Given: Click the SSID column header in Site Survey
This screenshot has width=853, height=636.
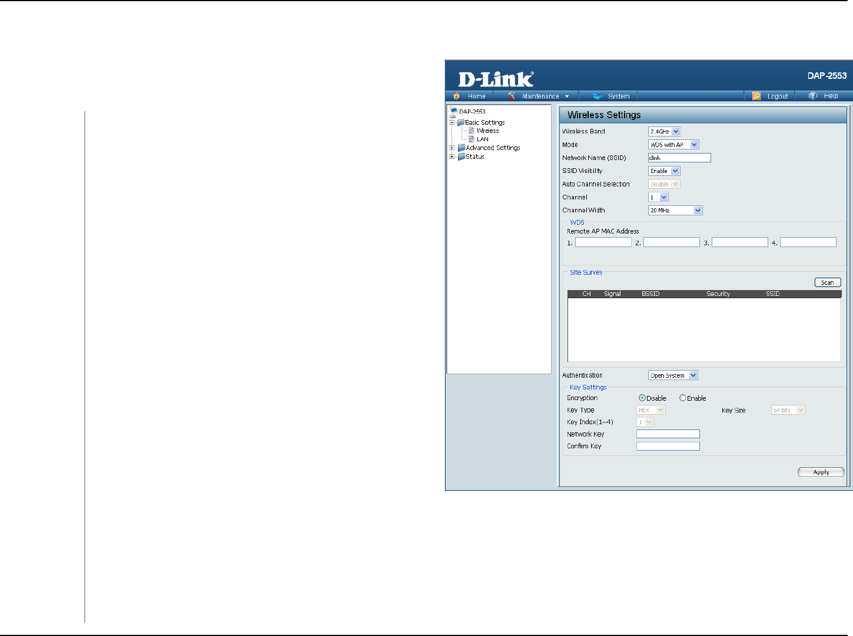Looking at the screenshot, I should tap(773, 294).
